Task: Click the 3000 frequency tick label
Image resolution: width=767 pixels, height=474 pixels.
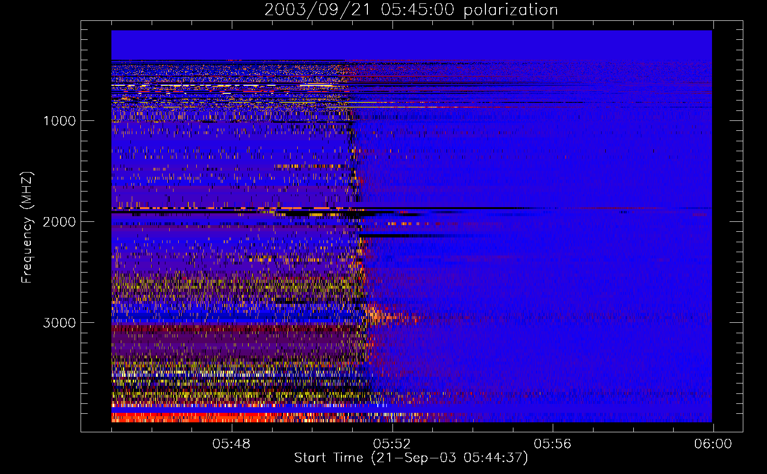Action: click(x=59, y=323)
